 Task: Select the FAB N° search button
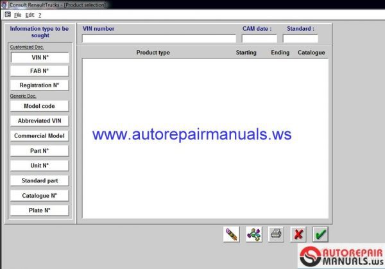click(x=40, y=71)
